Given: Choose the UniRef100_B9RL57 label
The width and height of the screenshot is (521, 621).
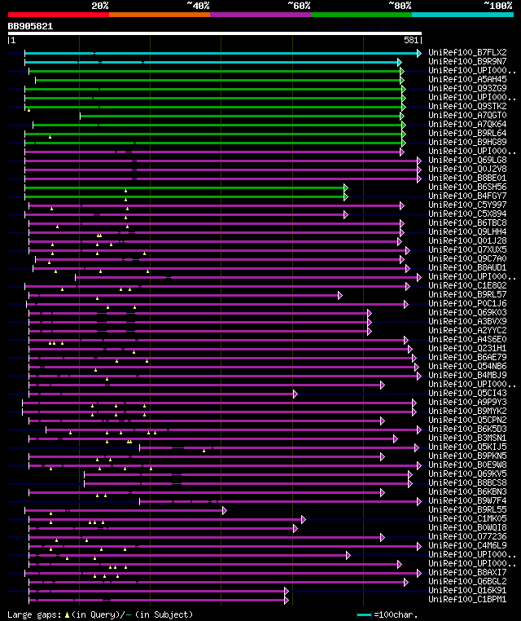Looking at the screenshot, I should 467,295.
